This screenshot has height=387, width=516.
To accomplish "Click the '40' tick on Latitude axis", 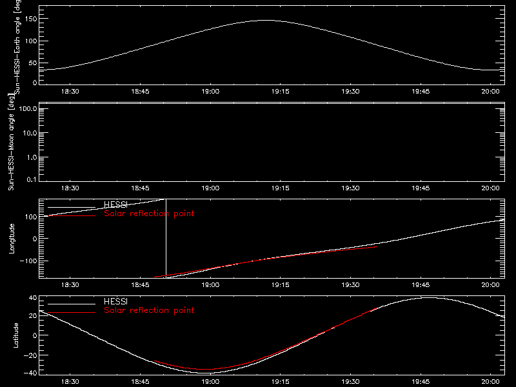I will 33,298.
